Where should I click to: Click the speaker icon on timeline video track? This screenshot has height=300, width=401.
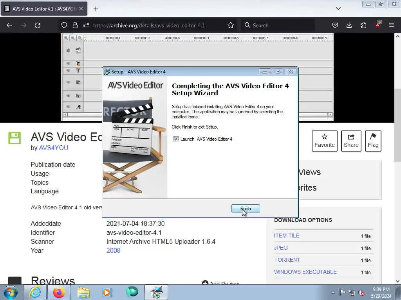click(x=68, y=50)
